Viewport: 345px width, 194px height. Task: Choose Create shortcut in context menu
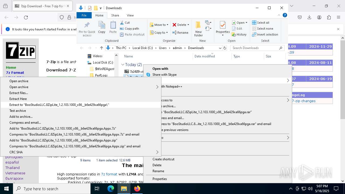[218, 159]
